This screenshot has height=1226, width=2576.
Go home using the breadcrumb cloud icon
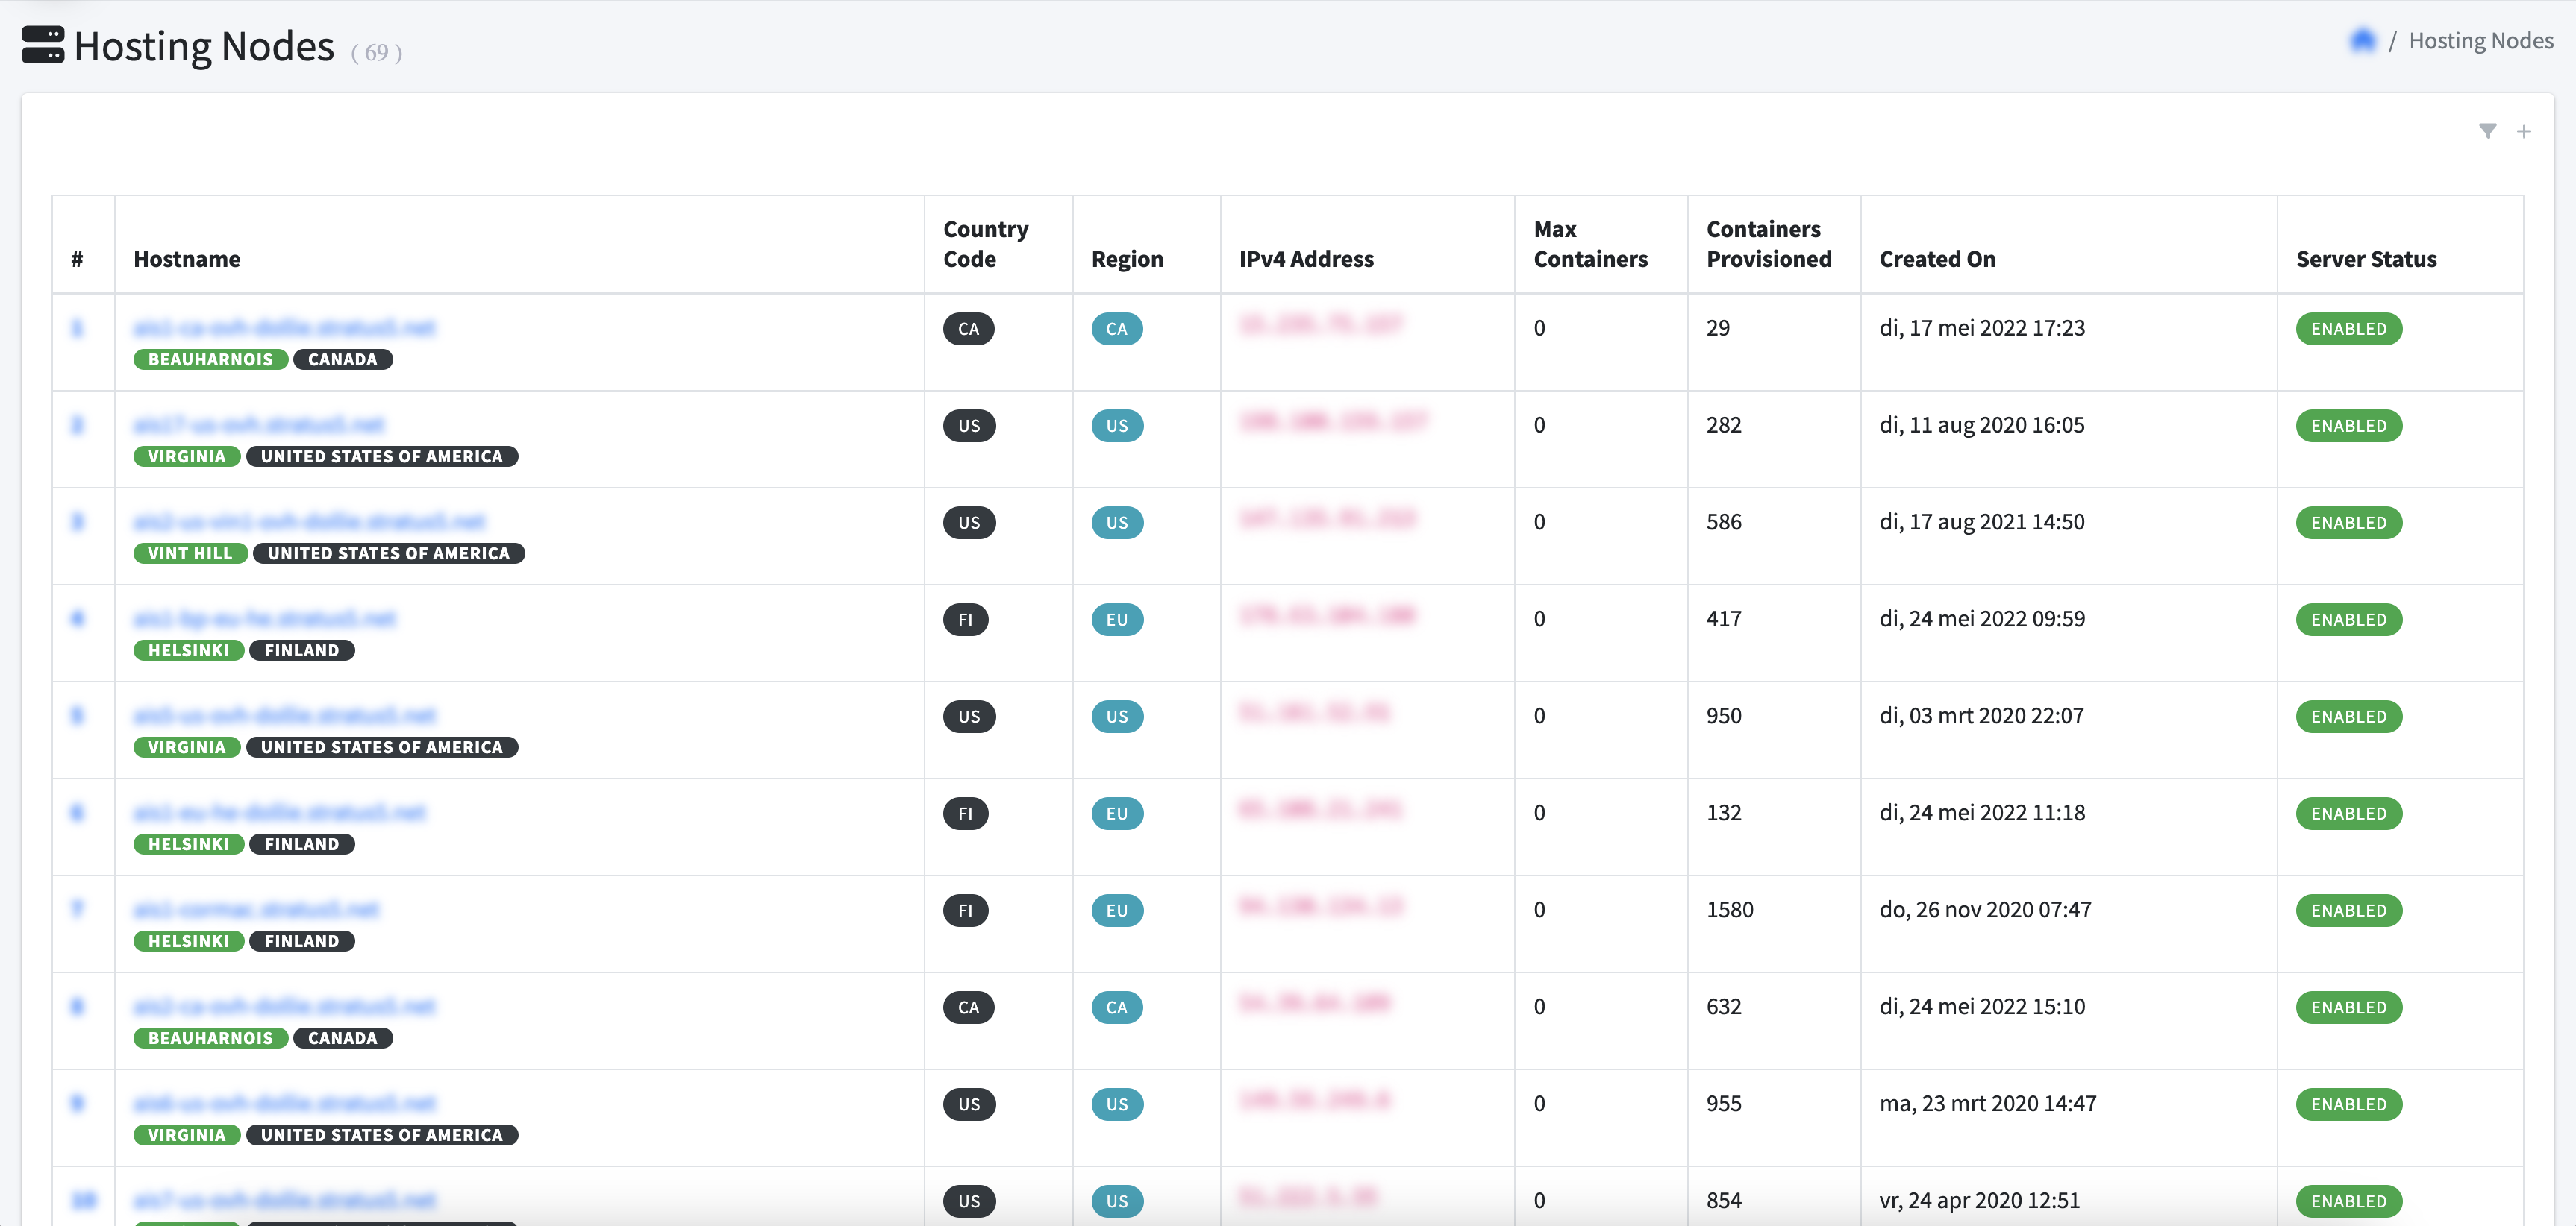2362,39
